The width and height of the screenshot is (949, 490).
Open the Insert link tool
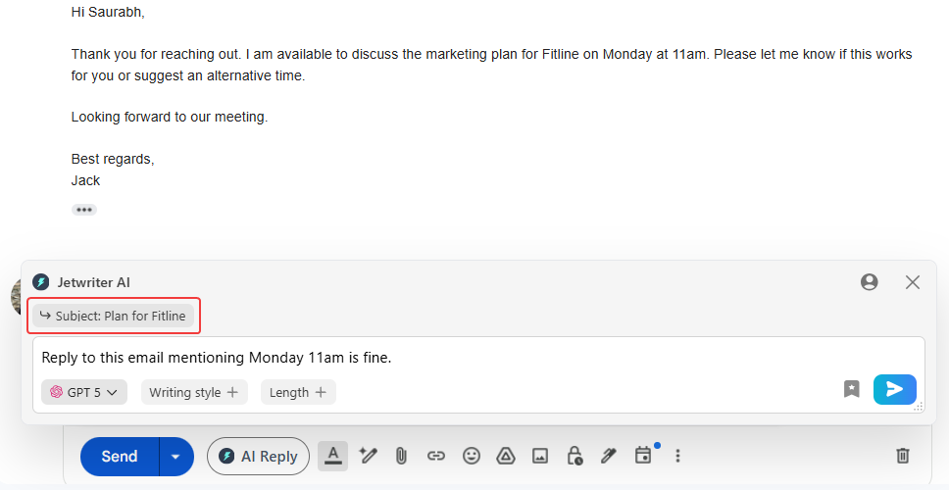point(436,456)
